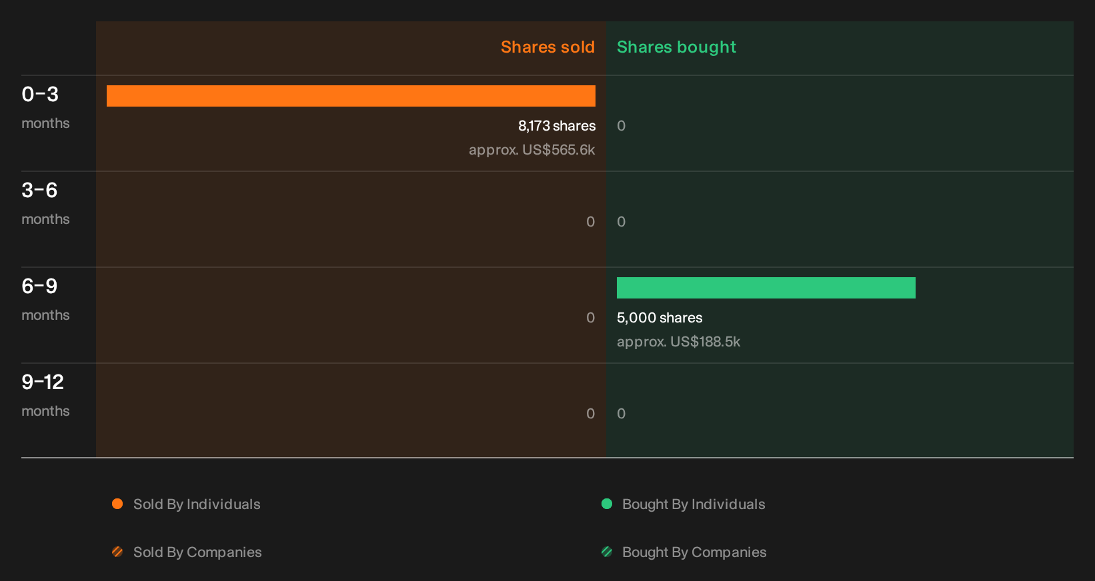The image size is (1095, 581).
Task: Click the zero shares bought in 0-3 months
Action: point(621,126)
